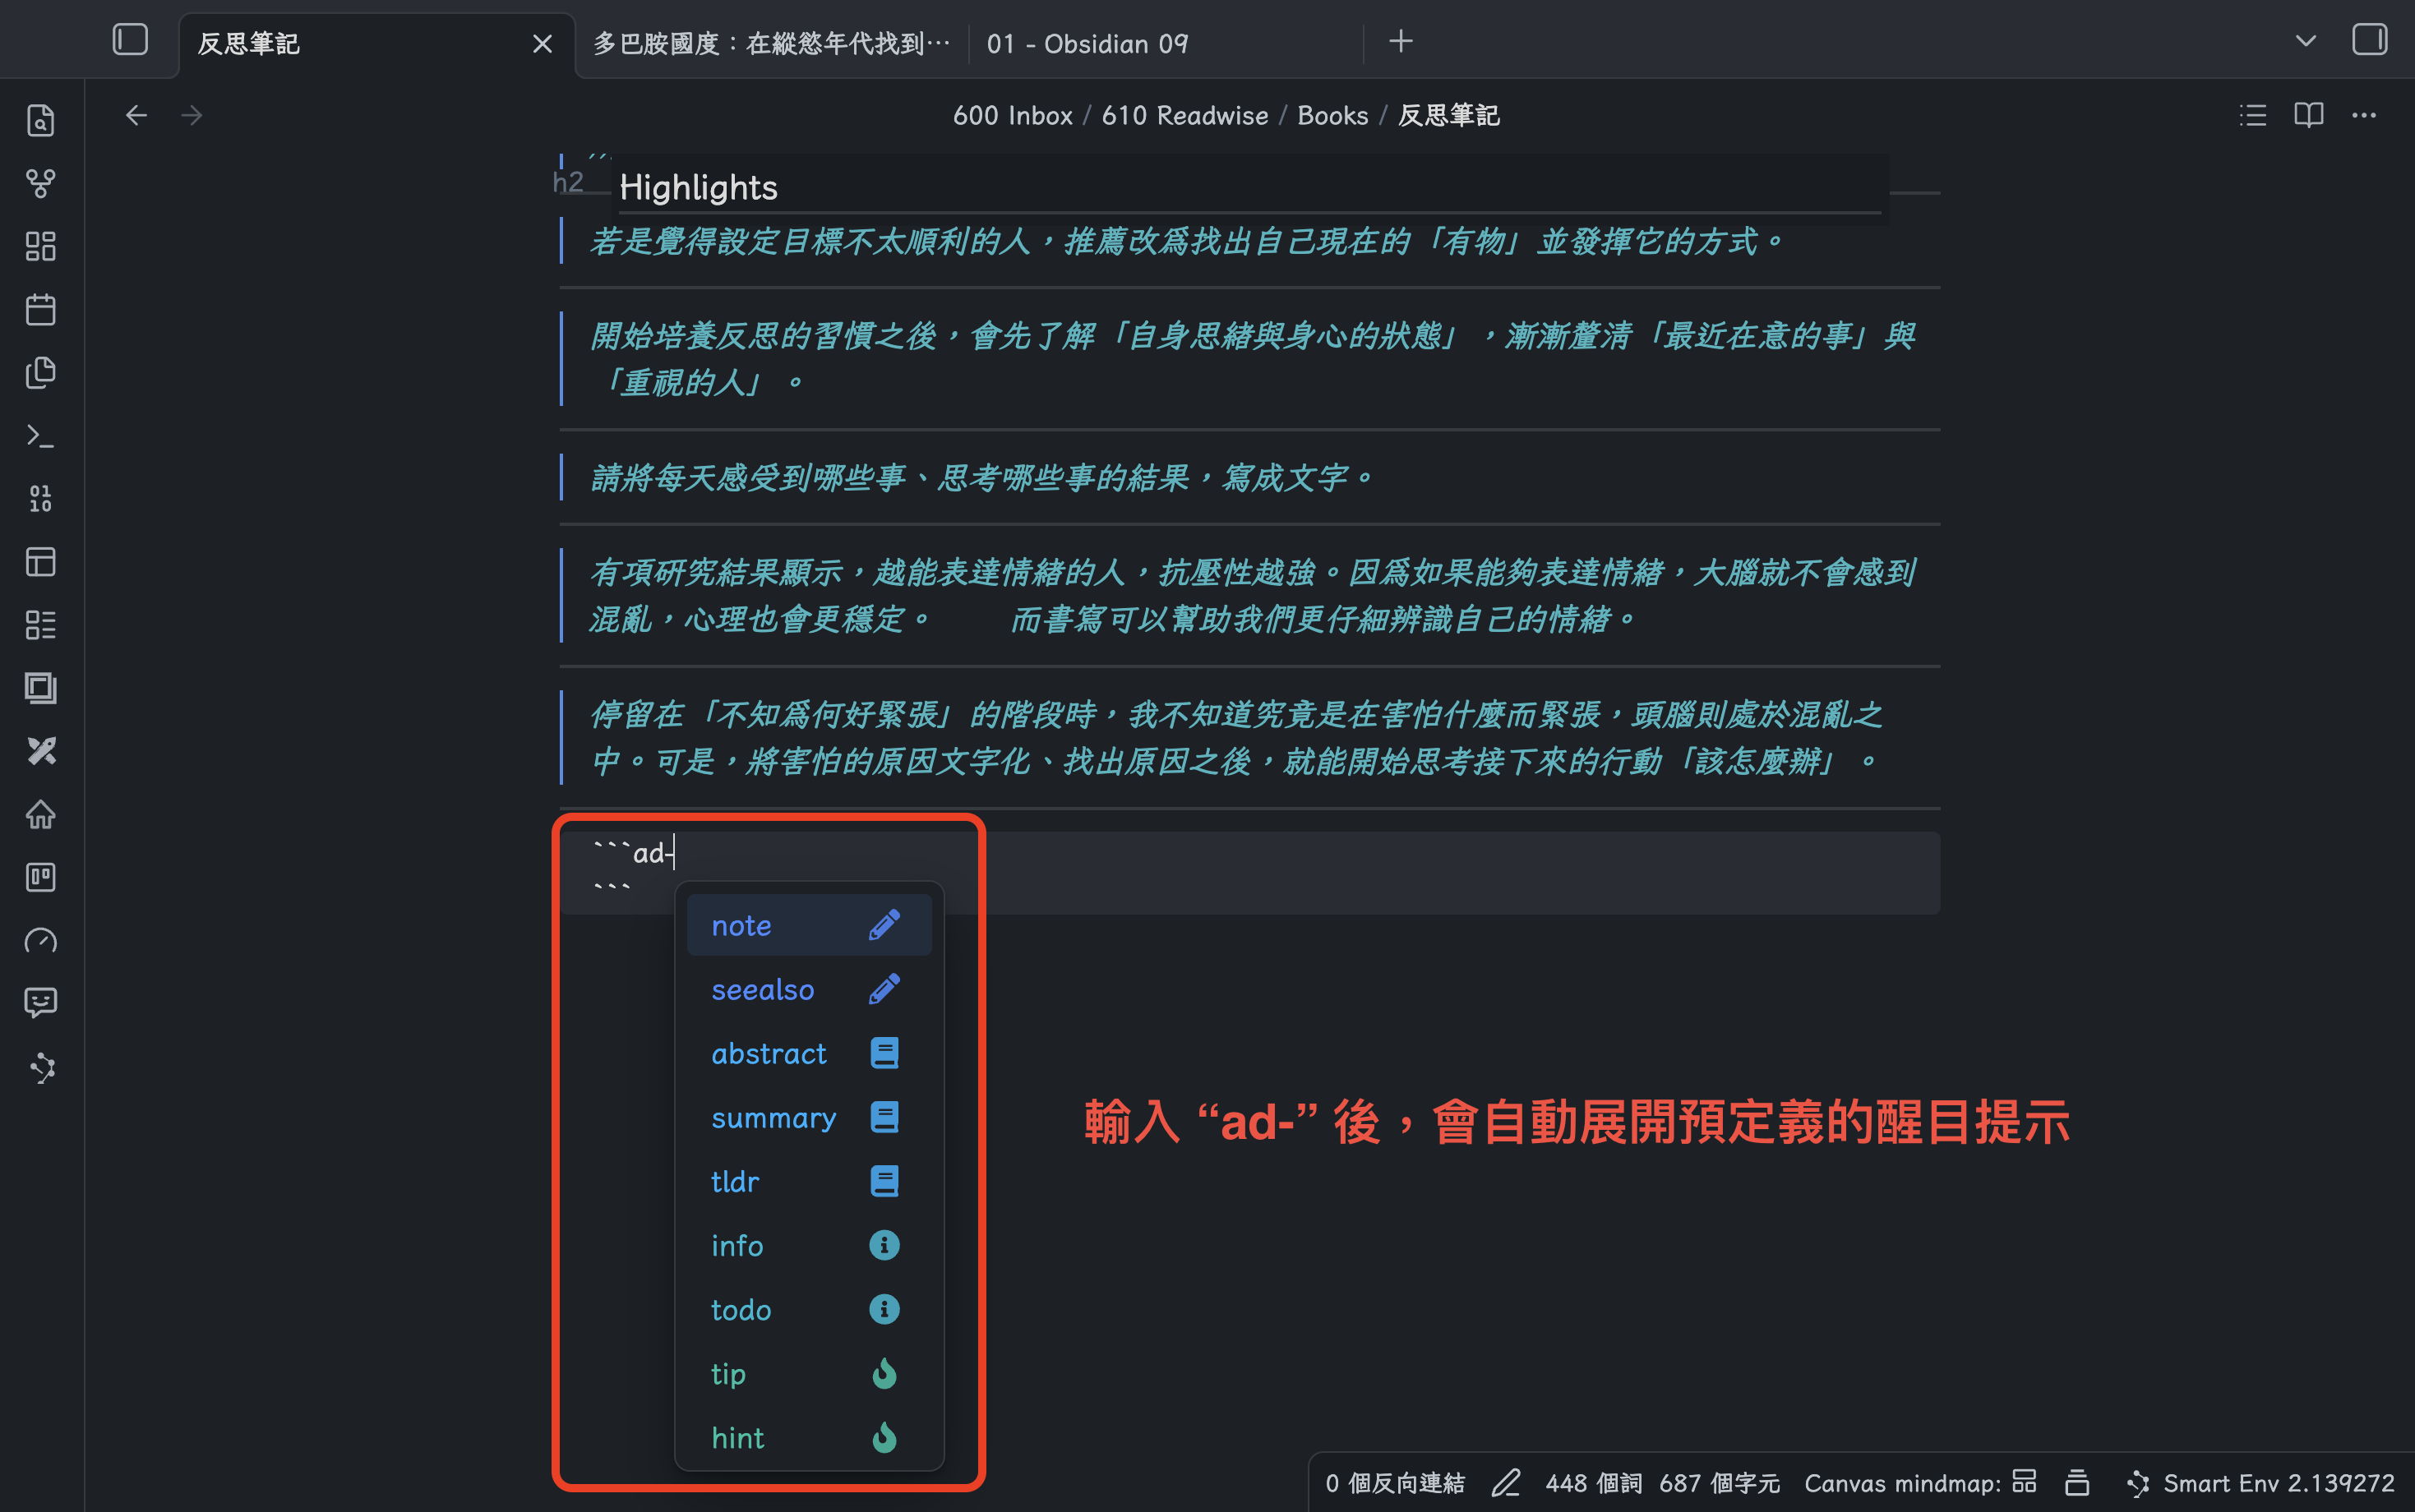Open the home page sidebar icon
The image size is (2415, 1512).
click(x=40, y=814)
